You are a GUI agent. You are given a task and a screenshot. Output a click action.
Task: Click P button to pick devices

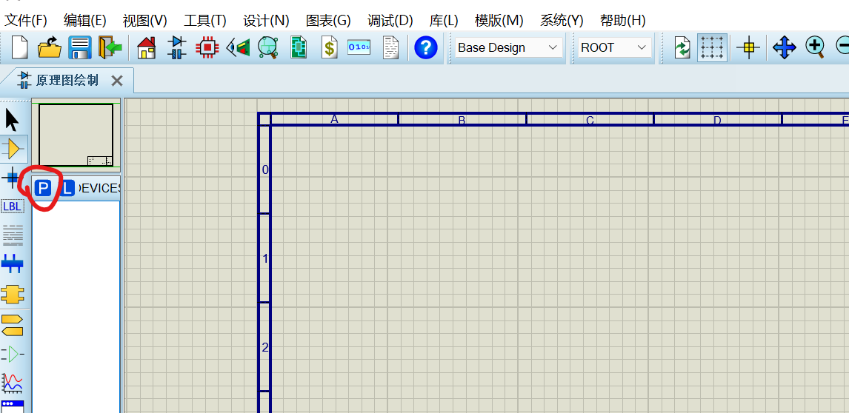pyautogui.click(x=43, y=189)
